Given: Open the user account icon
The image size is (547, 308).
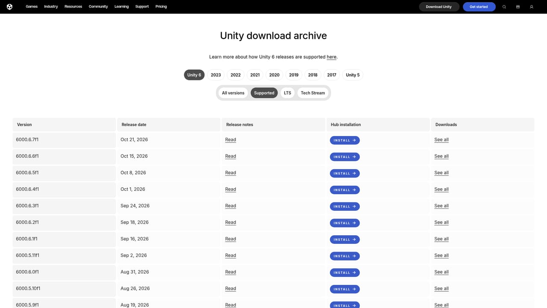Looking at the screenshot, I should [x=532, y=7].
